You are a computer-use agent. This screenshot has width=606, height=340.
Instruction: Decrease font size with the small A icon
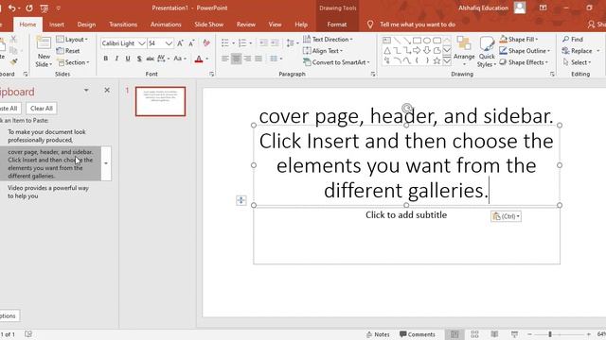(x=191, y=43)
